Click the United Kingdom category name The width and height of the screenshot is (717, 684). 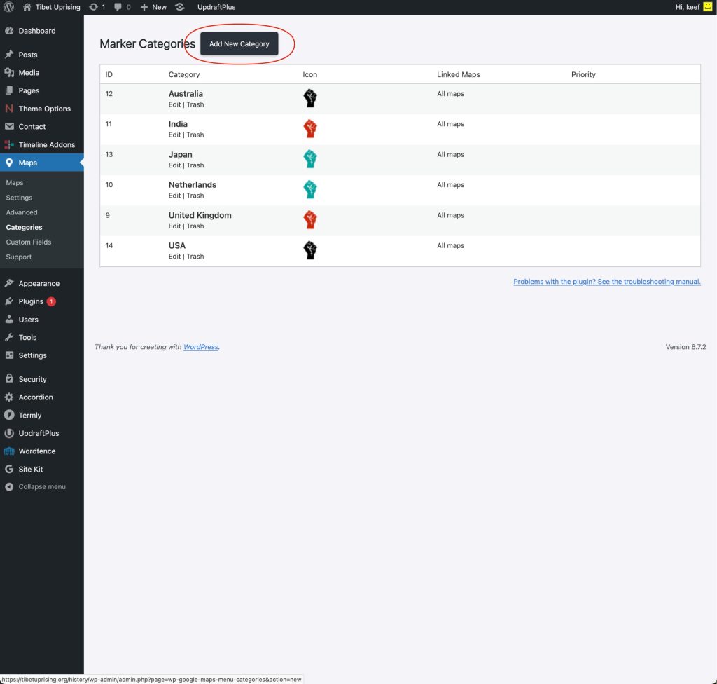pos(200,215)
